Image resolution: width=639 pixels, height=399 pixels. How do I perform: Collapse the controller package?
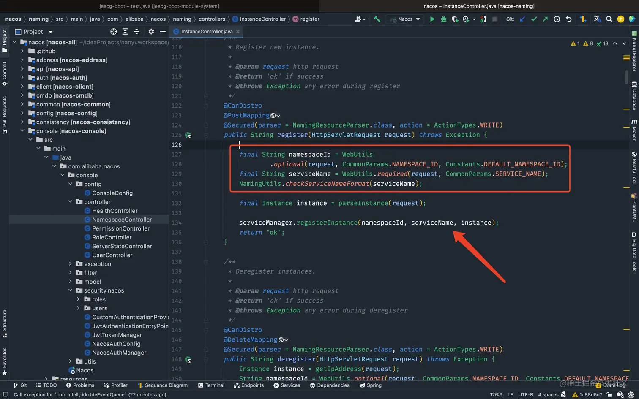71,202
